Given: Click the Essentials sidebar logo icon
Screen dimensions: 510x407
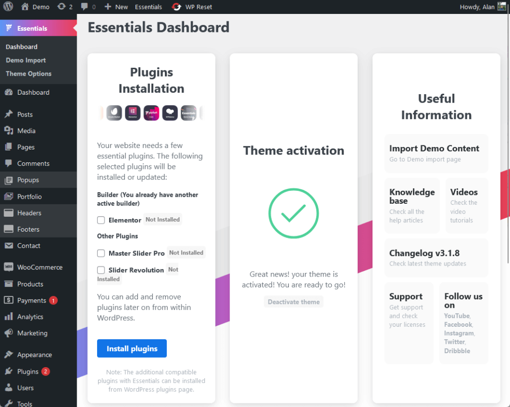Looking at the screenshot, I should click(9, 28).
